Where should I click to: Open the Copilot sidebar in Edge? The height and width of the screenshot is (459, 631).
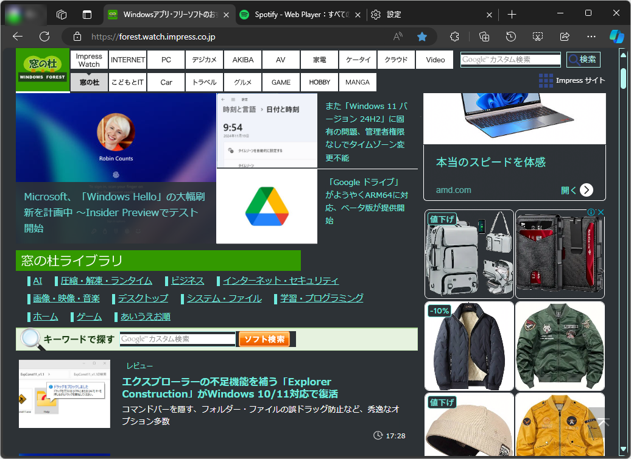pyautogui.click(x=616, y=37)
